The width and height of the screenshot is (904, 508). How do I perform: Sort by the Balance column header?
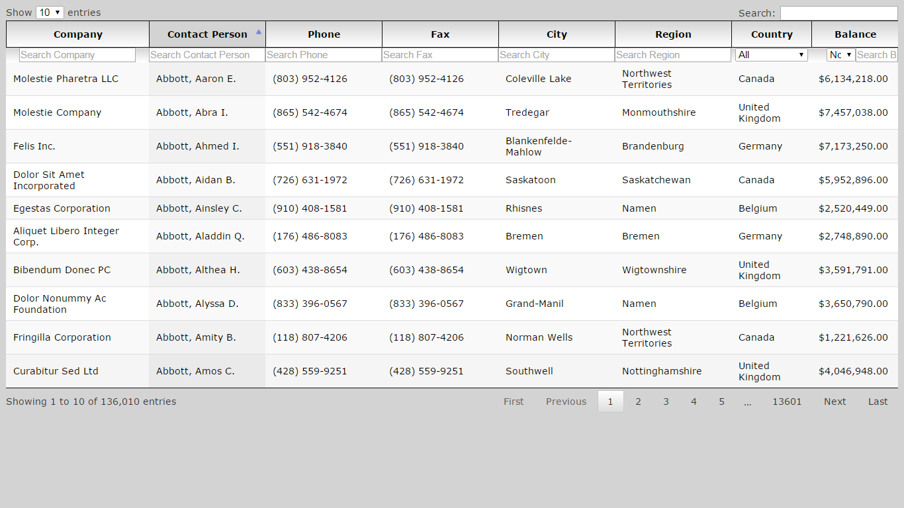point(855,34)
